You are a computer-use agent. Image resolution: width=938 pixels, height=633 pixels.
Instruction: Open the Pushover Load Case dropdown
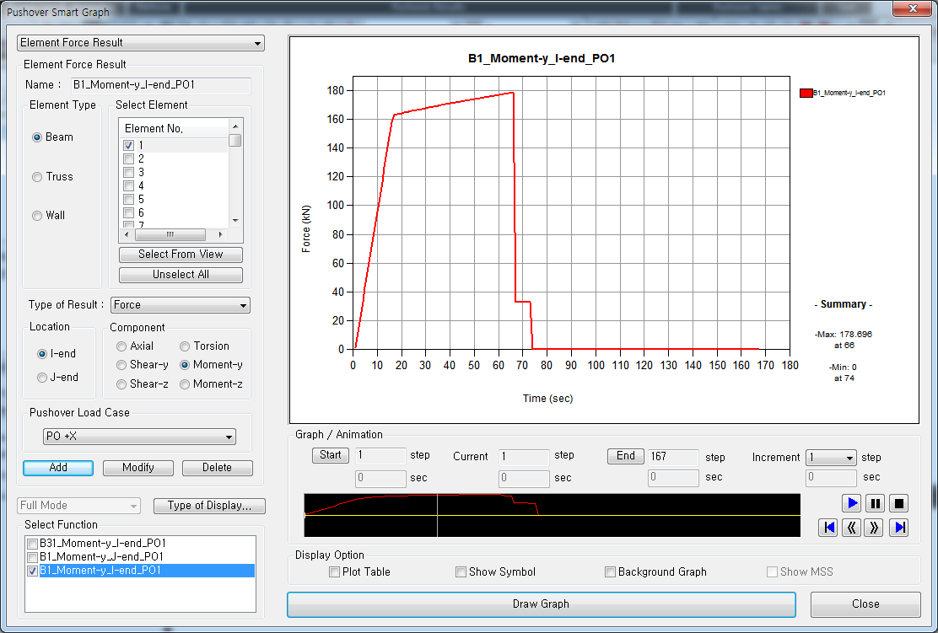(139, 437)
